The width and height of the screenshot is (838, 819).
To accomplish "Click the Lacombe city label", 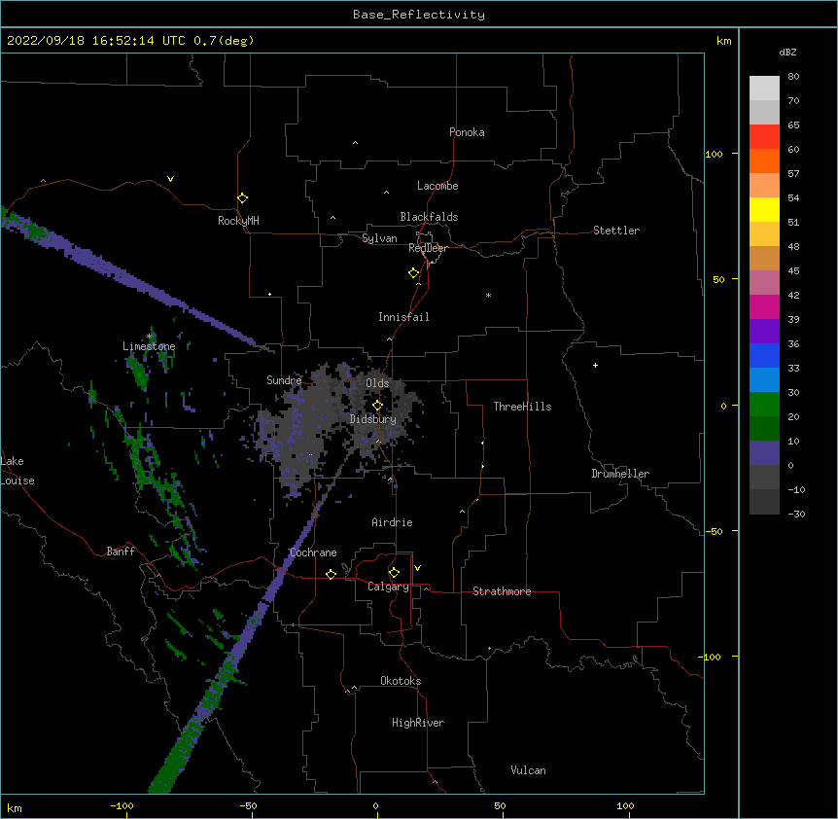I will pyautogui.click(x=437, y=186).
